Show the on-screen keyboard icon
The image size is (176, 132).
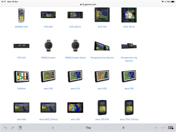click(x=171, y=128)
